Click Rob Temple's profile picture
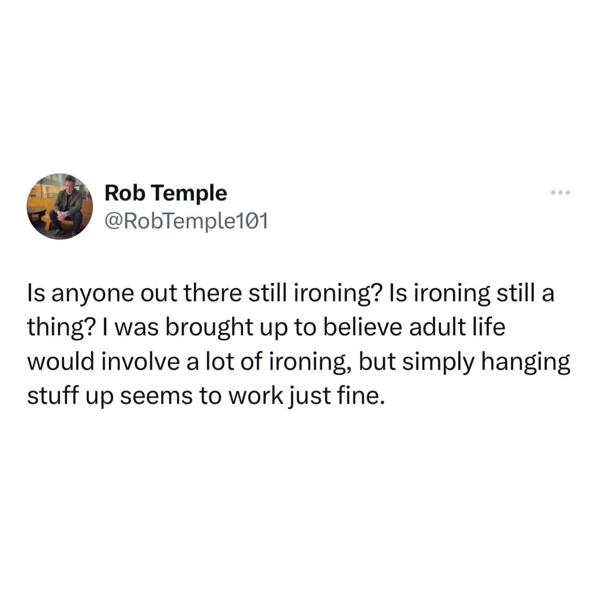Screen dimensions: 603x603 pyautogui.click(x=60, y=207)
